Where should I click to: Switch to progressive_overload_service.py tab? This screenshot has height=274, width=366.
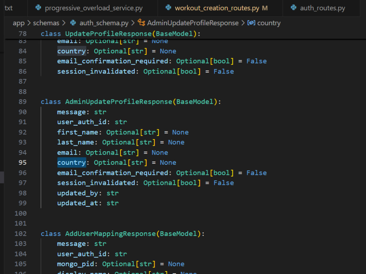tap(93, 8)
